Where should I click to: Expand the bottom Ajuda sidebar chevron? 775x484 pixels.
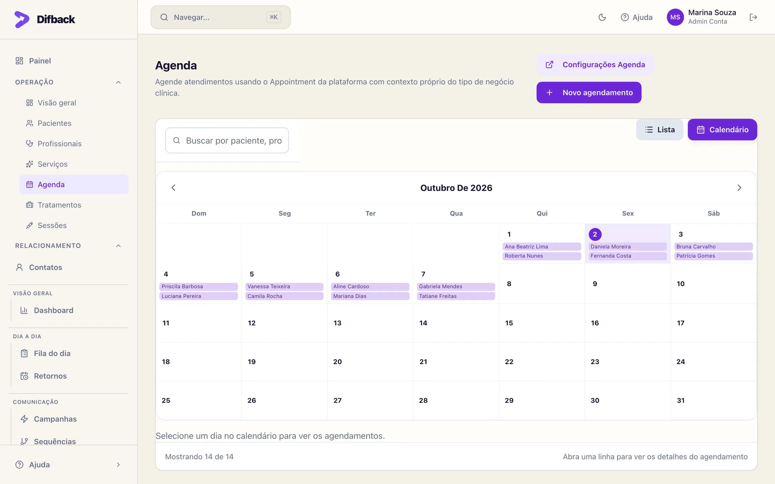118,465
